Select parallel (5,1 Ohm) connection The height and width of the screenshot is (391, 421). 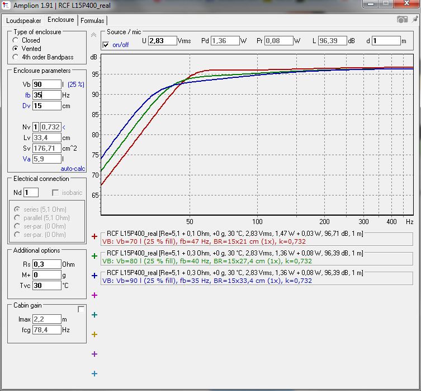(x=17, y=217)
